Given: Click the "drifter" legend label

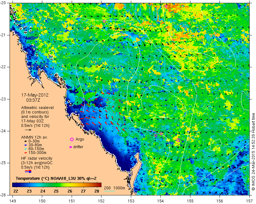Looking at the screenshot, I should (78, 147).
